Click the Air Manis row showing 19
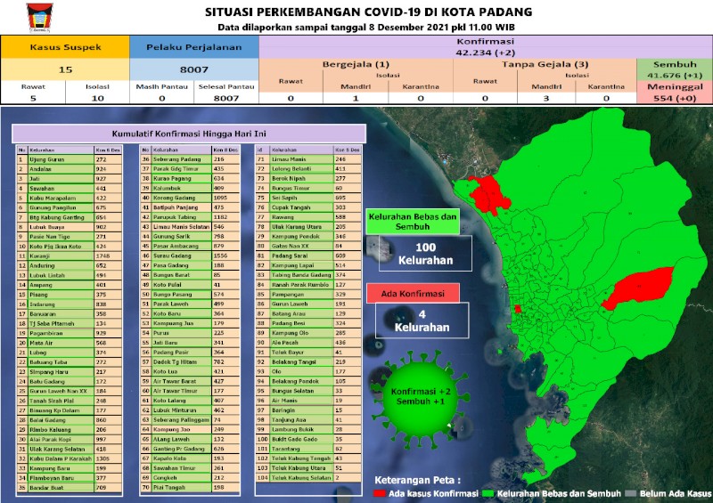This screenshot has width=713, height=503. coord(308,401)
